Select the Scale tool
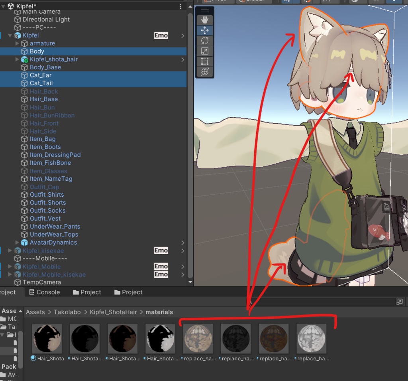408x381 pixels. coord(205,51)
